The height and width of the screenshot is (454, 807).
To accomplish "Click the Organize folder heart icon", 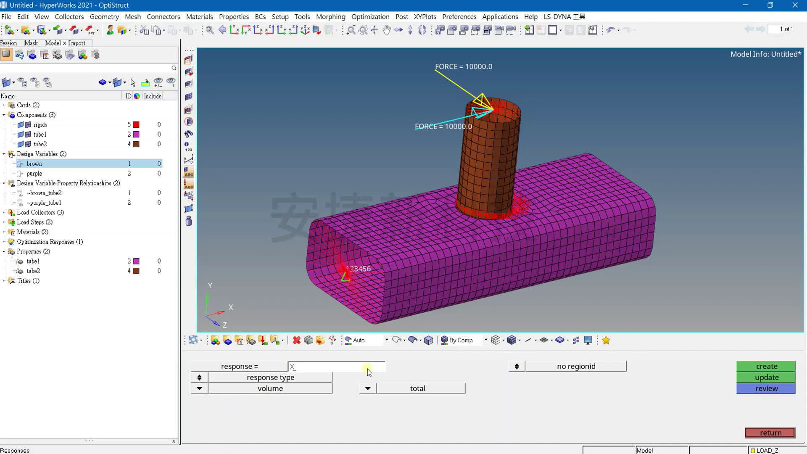I will coord(320,340).
